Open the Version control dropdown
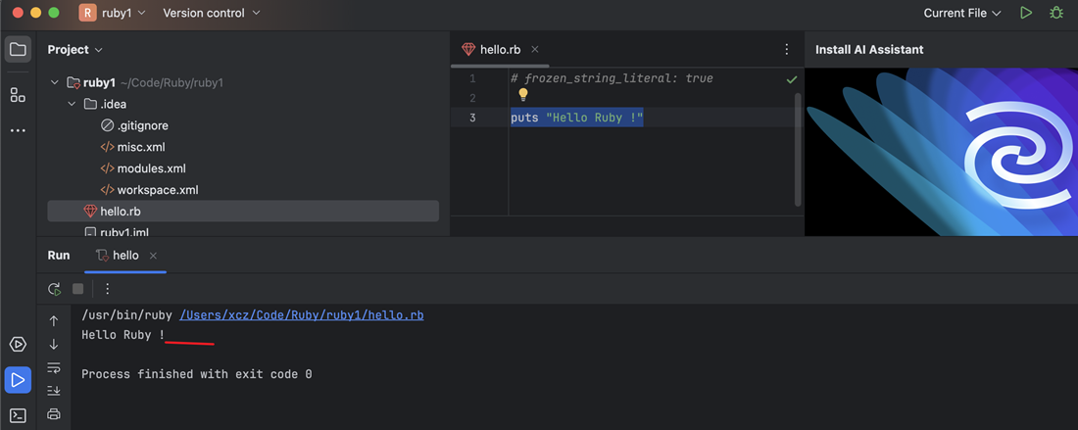Viewport: 1078px width, 430px height. (x=212, y=14)
